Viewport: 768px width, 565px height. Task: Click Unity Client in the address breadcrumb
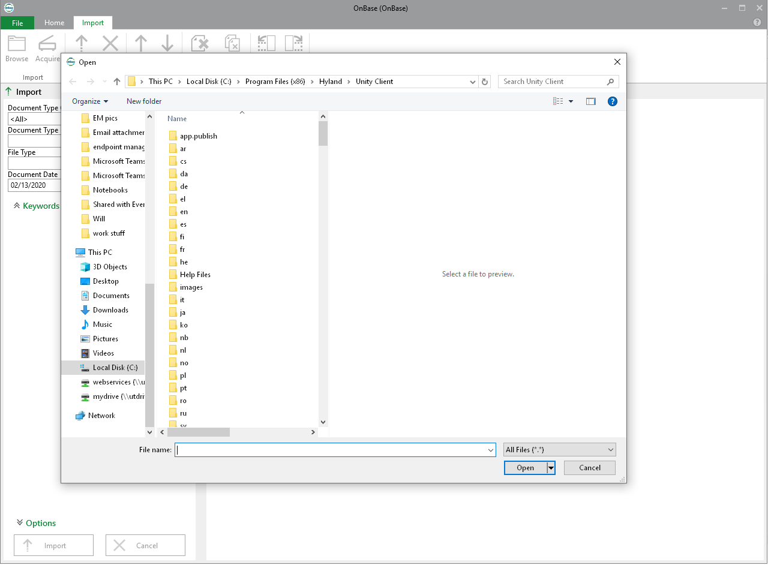click(x=374, y=82)
